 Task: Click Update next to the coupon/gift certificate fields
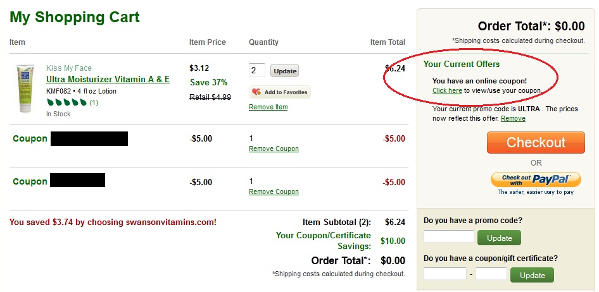click(532, 275)
